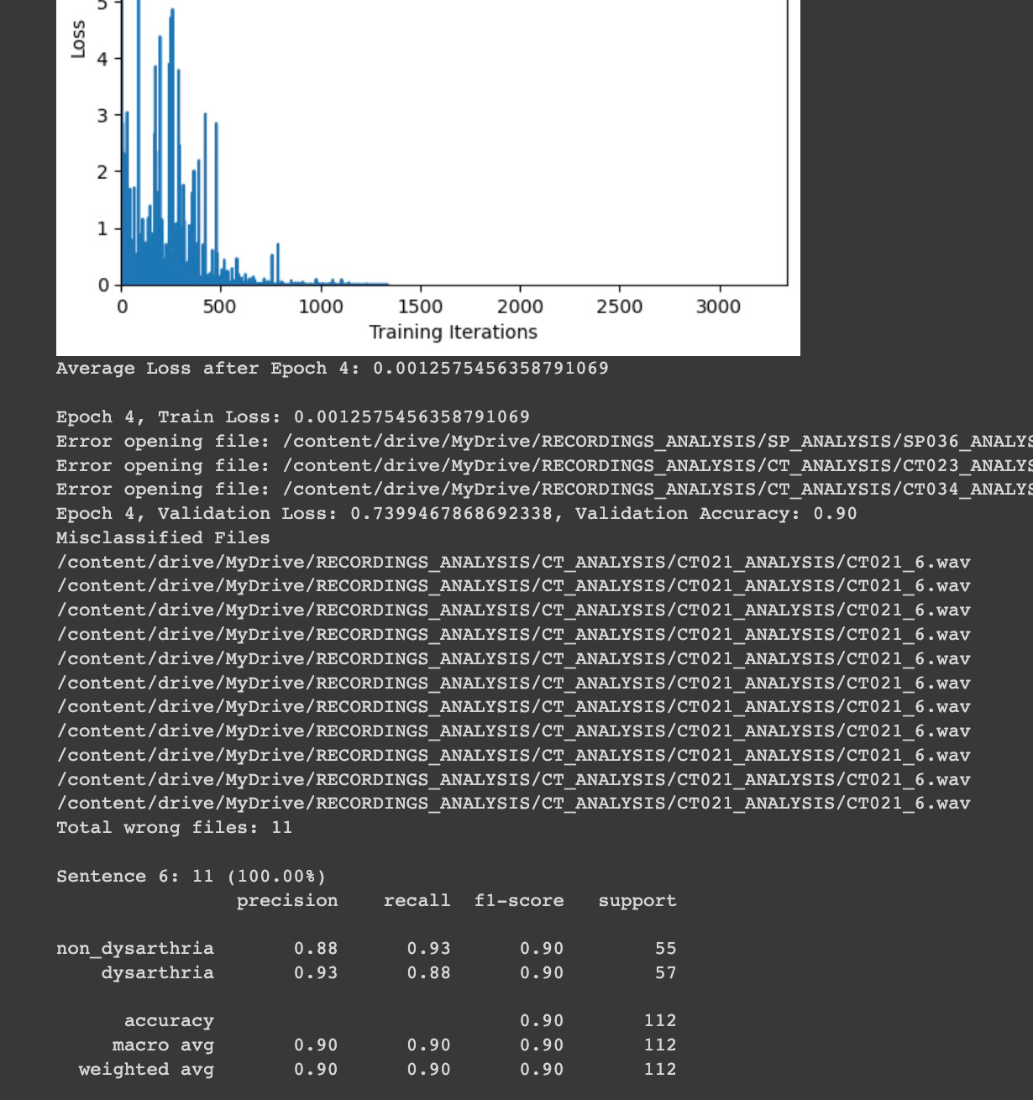Click the 'support' column header

pos(637,901)
